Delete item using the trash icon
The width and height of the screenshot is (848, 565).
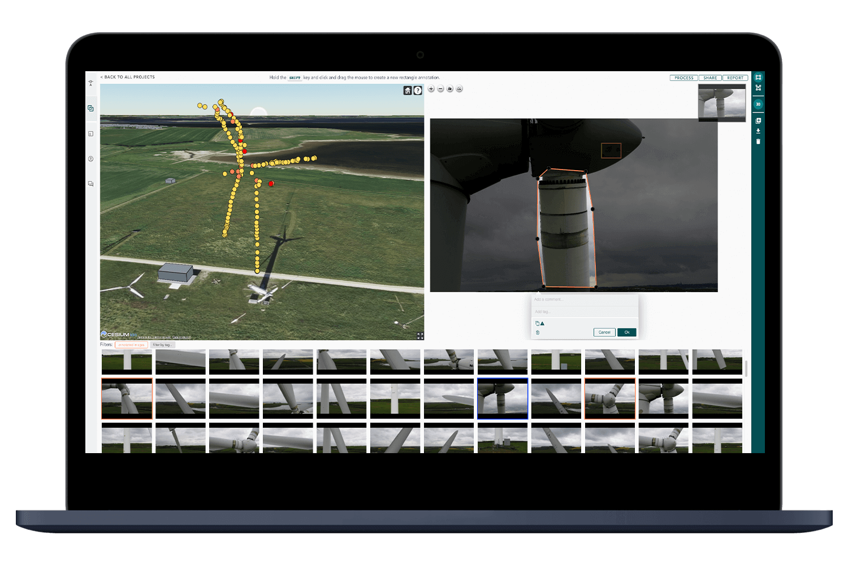758,141
